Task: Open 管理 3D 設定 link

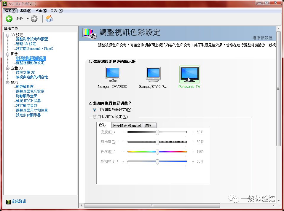Action: click(x=26, y=44)
